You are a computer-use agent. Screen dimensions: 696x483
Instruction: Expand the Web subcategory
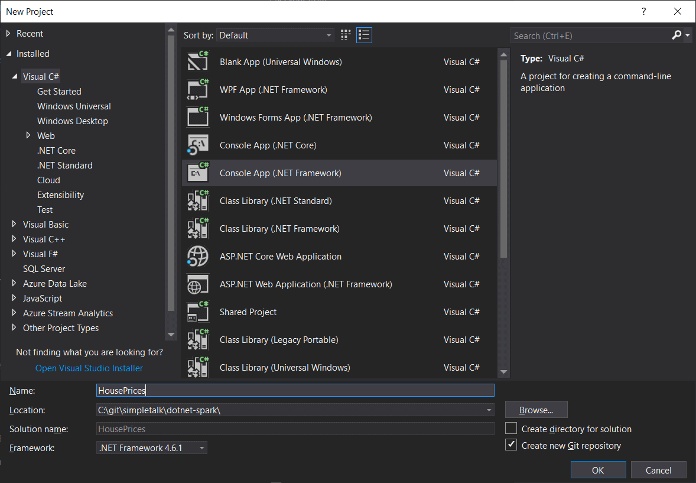click(x=28, y=135)
